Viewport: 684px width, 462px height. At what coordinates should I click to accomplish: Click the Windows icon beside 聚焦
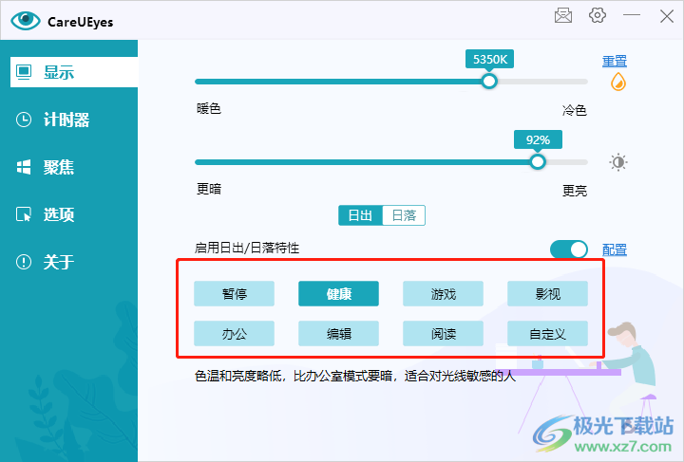(x=24, y=167)
